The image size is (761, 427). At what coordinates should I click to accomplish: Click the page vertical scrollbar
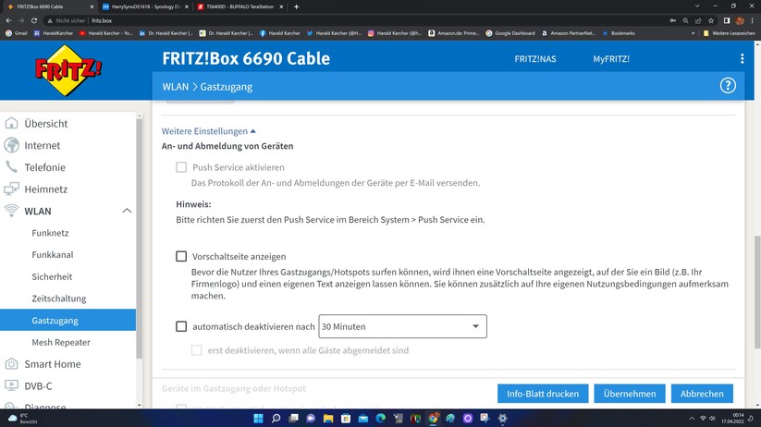[757, 292]
